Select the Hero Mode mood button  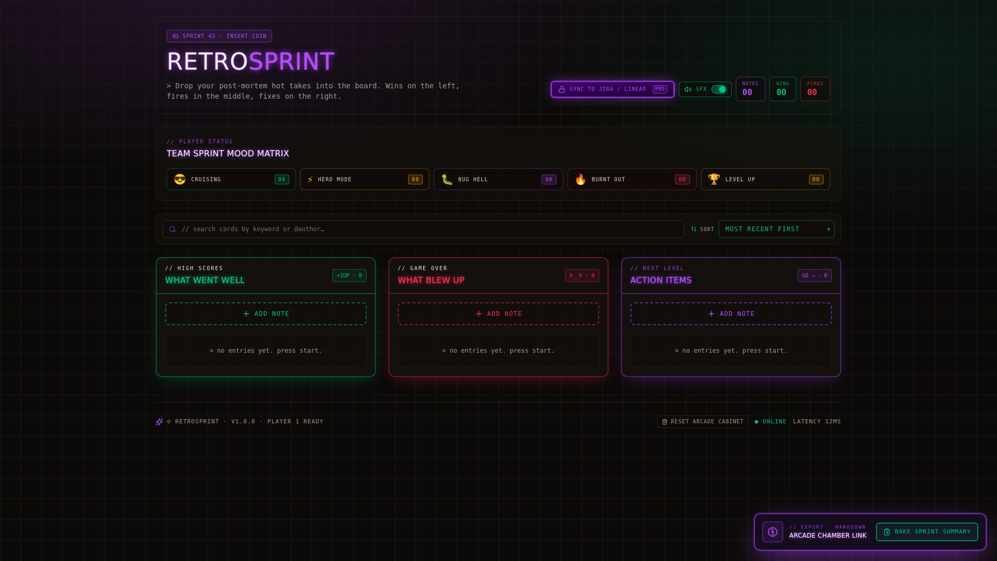click(365, 179)
